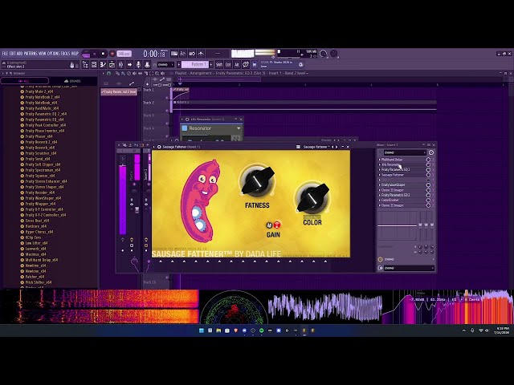
Task: Open the EDIT menu
Action: coord(13,54)
